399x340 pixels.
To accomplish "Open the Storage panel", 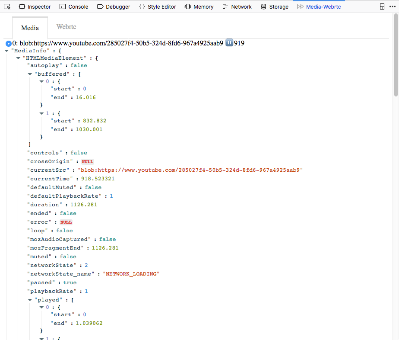I will coord(274,6).
